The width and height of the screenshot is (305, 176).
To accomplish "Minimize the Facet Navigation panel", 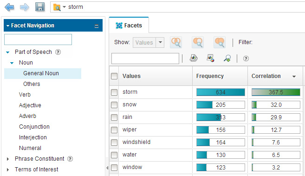I will [97, 26].
